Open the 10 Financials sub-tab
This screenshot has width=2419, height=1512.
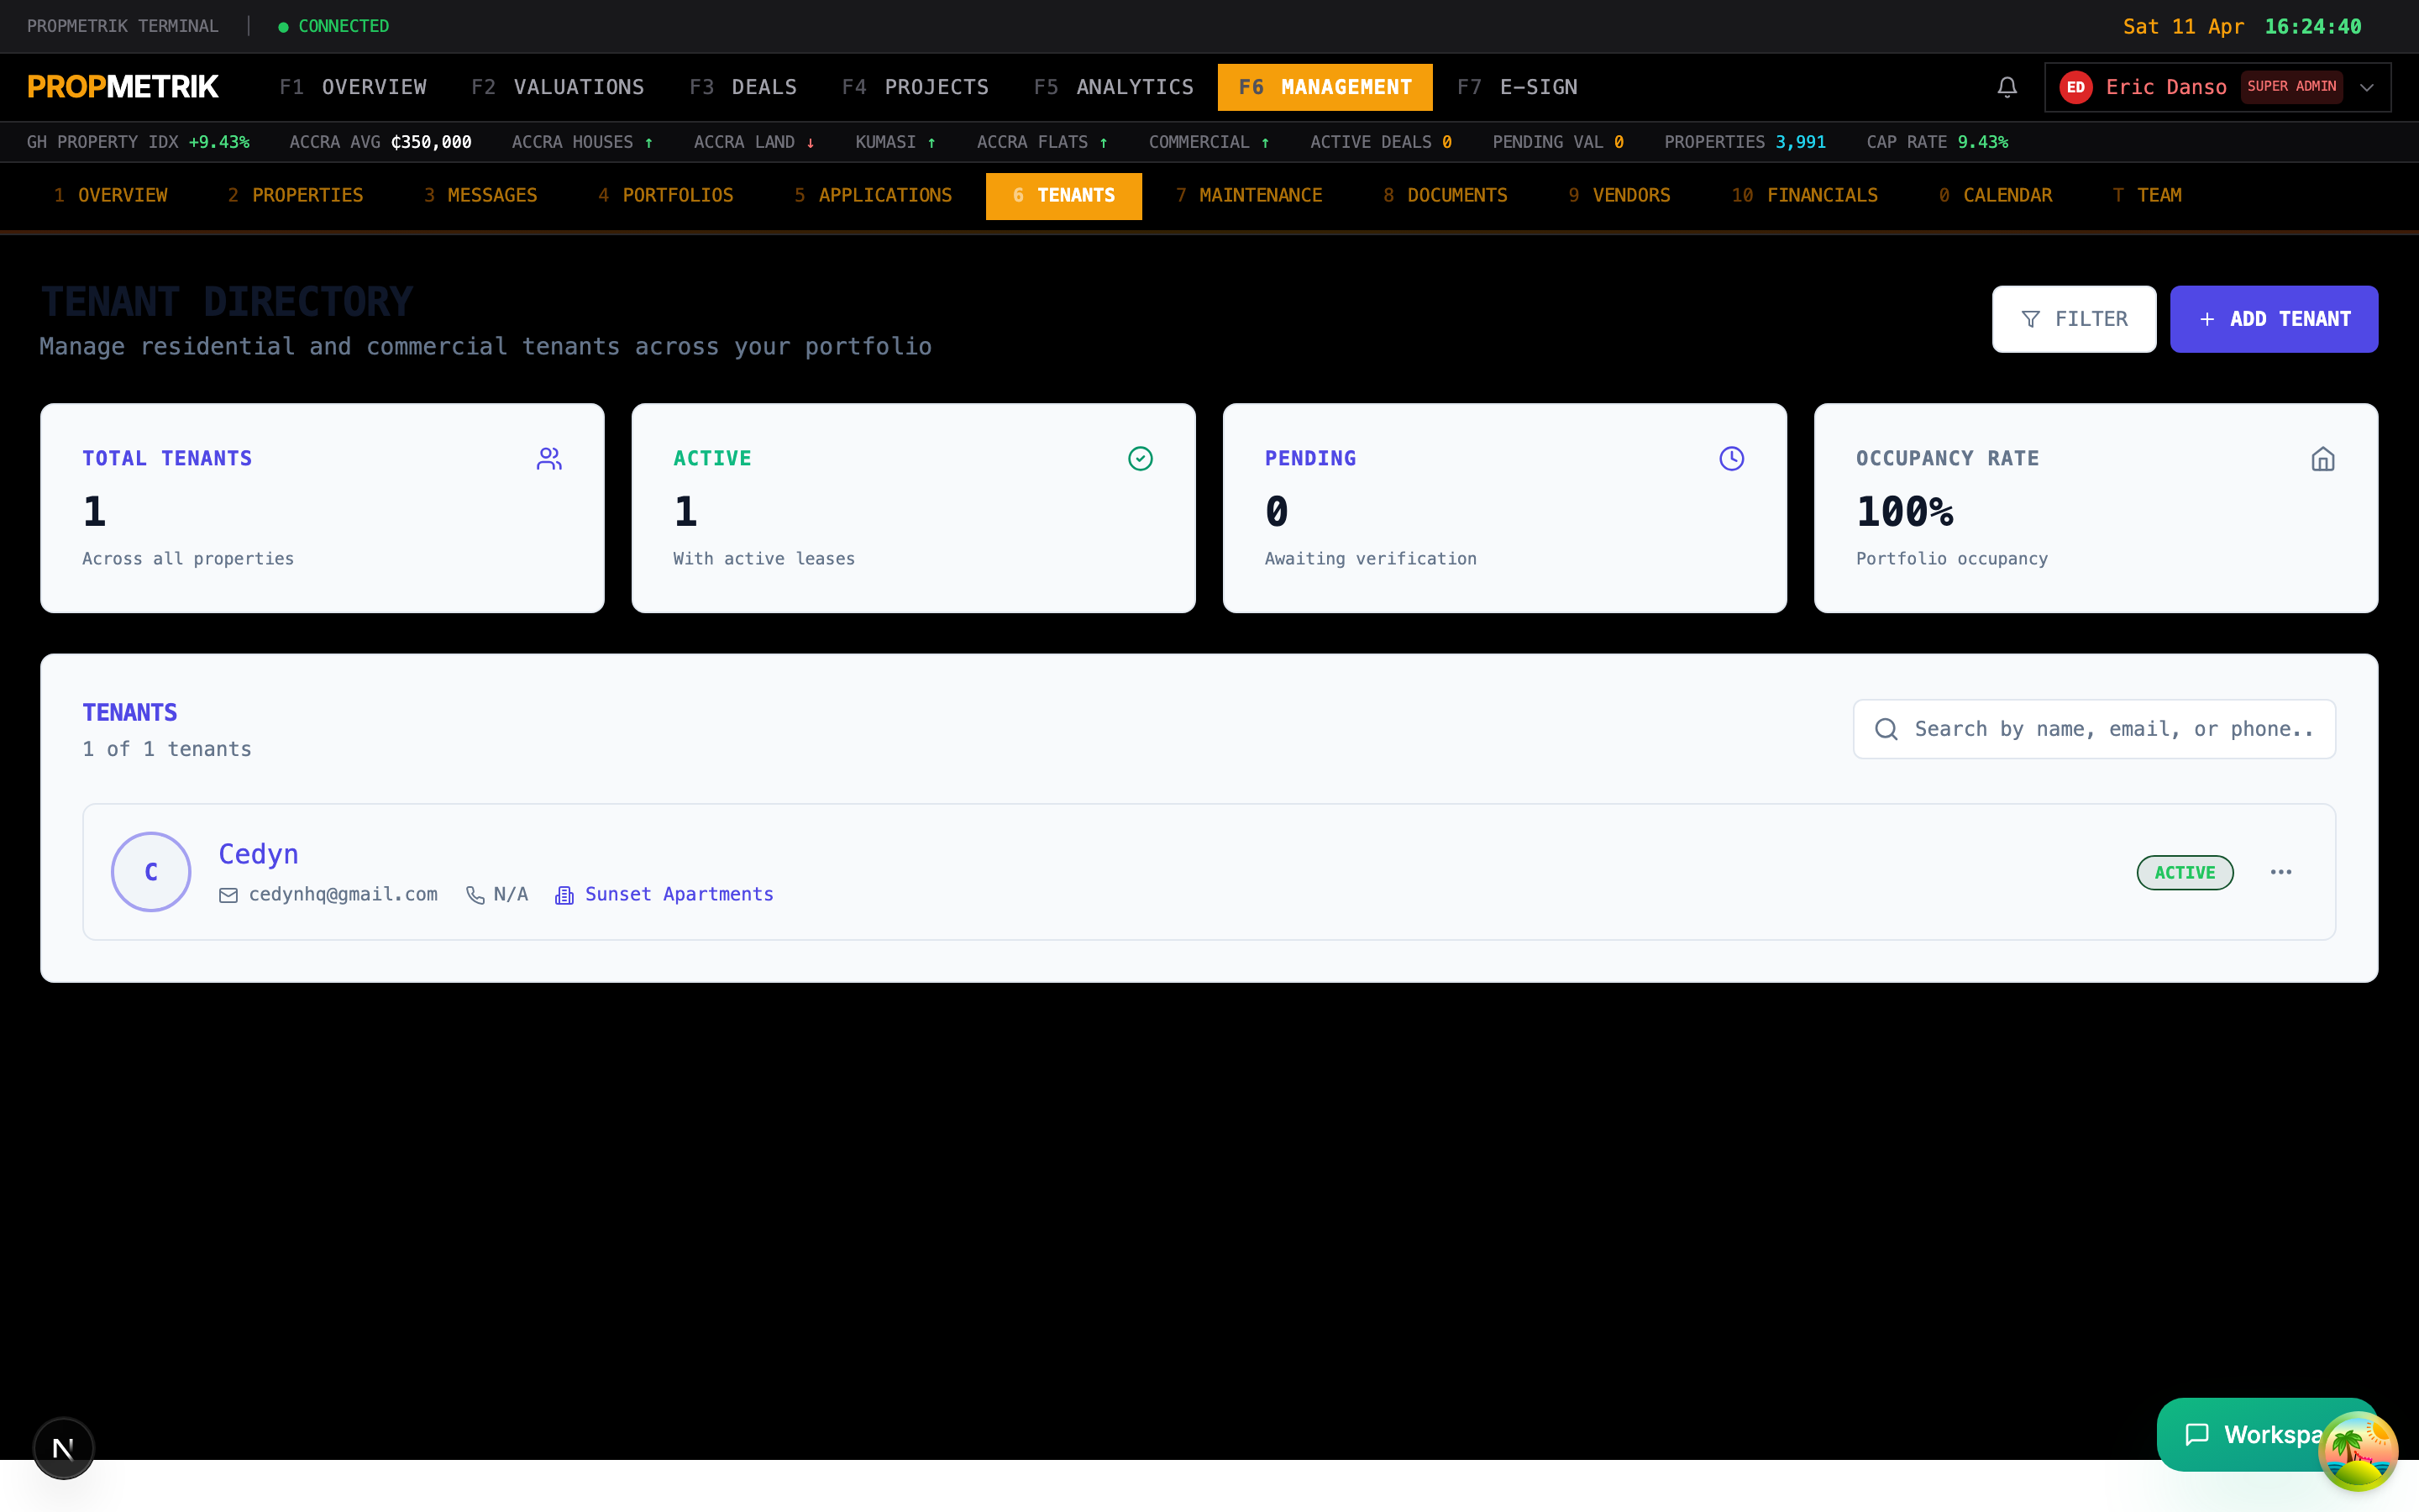(1804, 196)
